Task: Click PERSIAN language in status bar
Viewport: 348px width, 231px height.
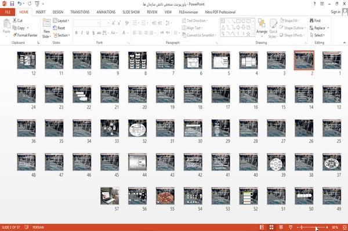Action: [x=38, y=227]
